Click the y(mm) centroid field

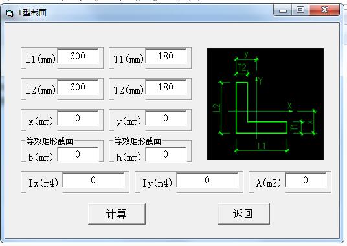point(166,118)
